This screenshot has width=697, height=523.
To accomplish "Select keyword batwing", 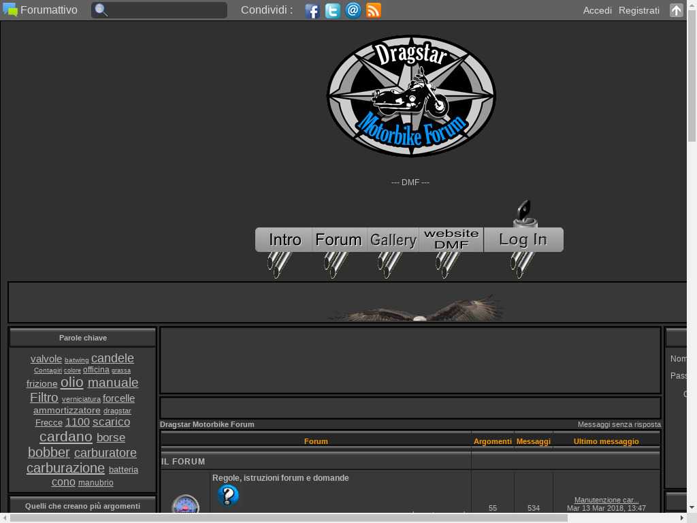I will pyautogui.click(x=76, y=360).
